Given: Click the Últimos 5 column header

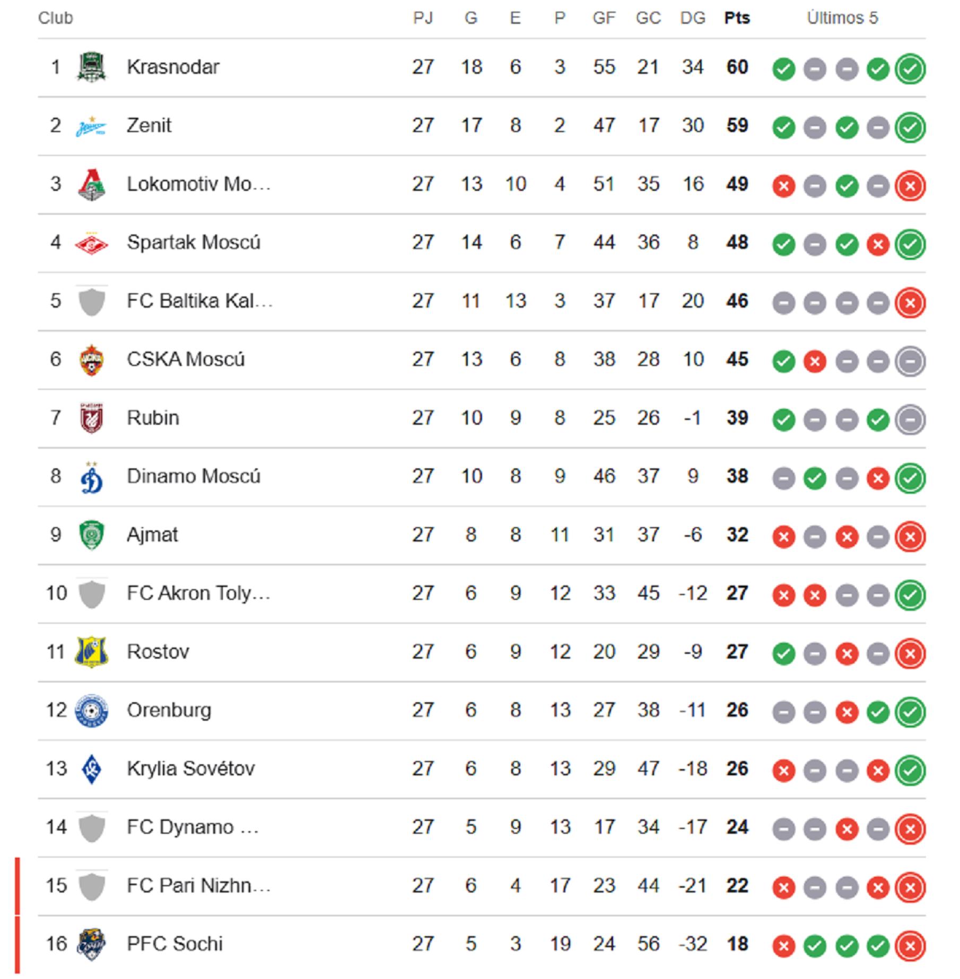Looking at the screenshot, I should (x=842, y=18).
